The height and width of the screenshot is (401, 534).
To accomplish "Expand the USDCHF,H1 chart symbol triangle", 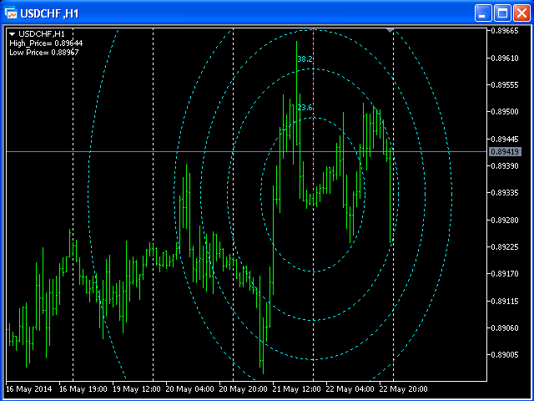I will click(13, 34).
